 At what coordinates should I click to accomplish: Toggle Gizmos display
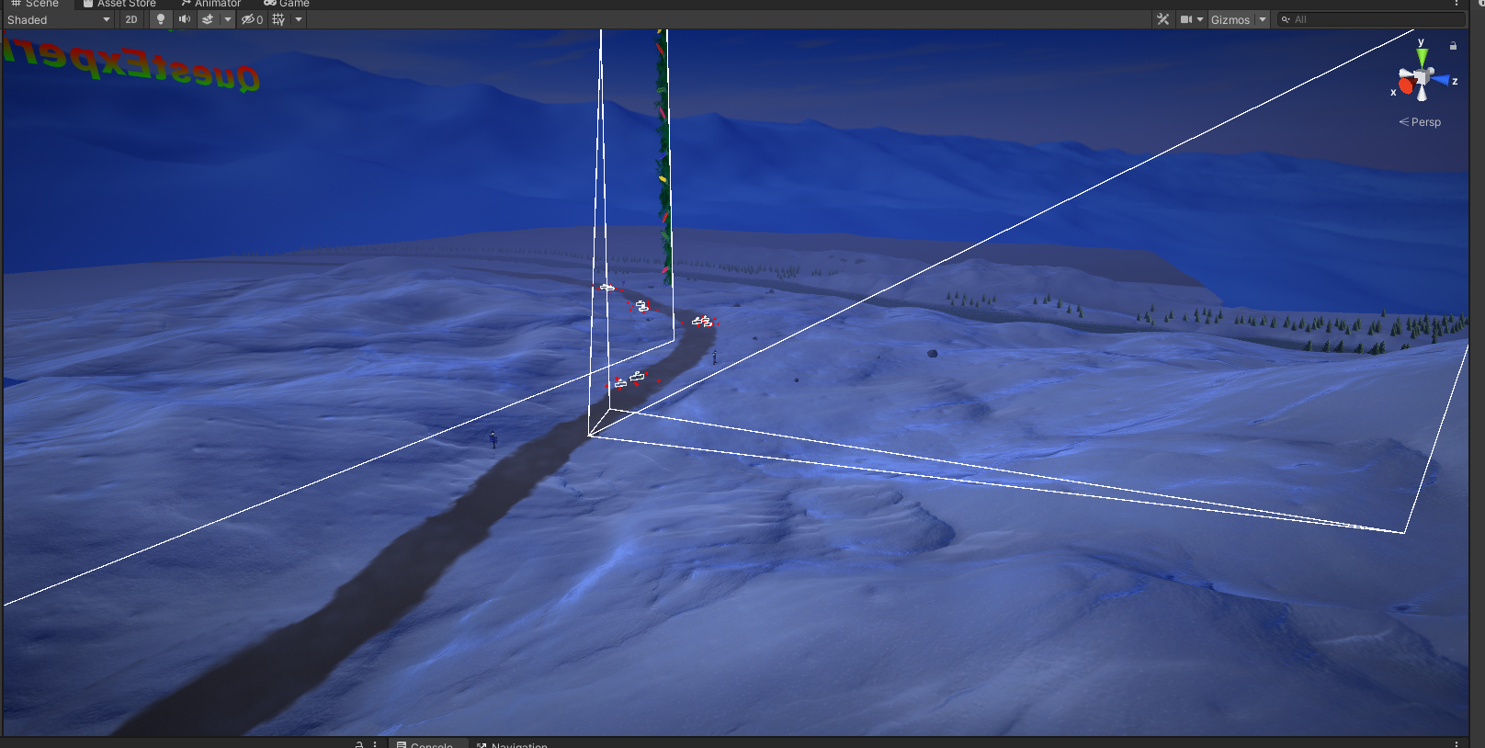(1230, 19)
